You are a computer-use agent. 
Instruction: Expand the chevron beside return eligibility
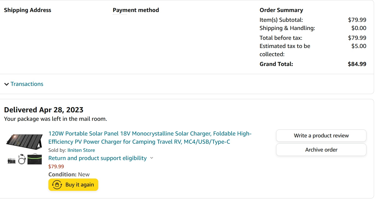[x=152, y=158]
